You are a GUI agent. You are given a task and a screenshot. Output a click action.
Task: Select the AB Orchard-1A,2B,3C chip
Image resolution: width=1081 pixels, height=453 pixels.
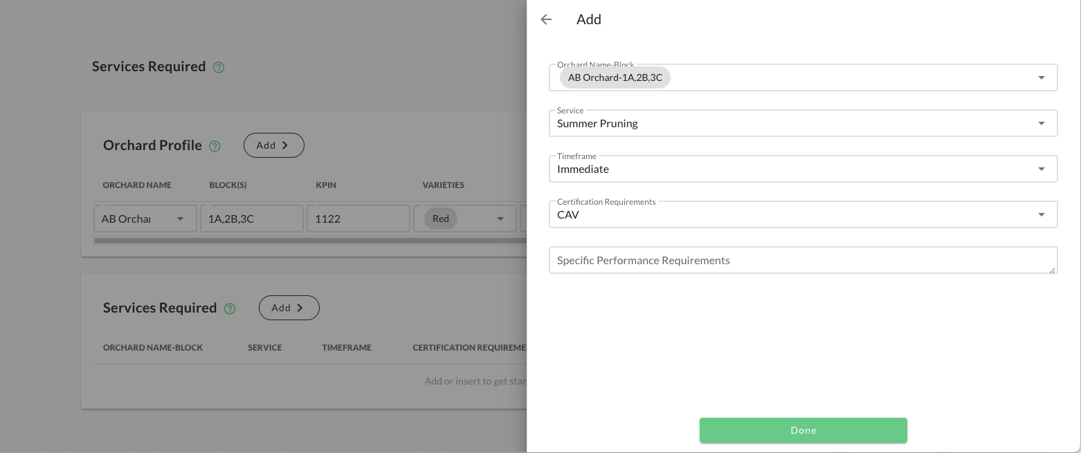point(615,77)
